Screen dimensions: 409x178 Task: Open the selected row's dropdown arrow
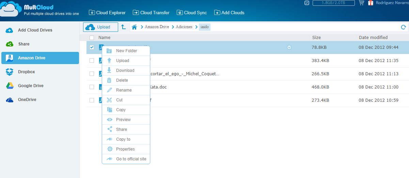pos(289,47)
